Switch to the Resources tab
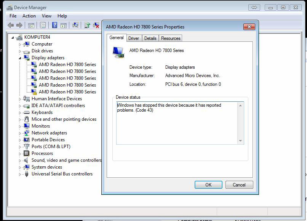Screen dimensions: 307x221 pyautogui.click(x=171, y=38)
